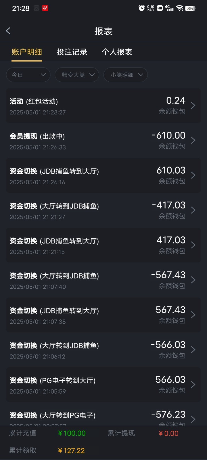207x460 pixels.
Task: Expand the 今日 date filter dropdown
Action: (x=28, y=75)
